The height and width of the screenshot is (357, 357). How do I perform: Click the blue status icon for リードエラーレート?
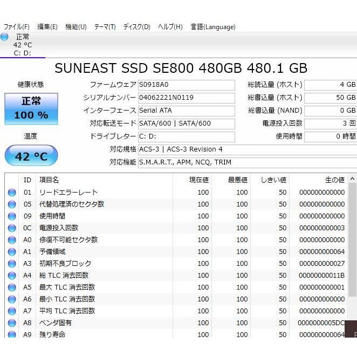[12, 193]
